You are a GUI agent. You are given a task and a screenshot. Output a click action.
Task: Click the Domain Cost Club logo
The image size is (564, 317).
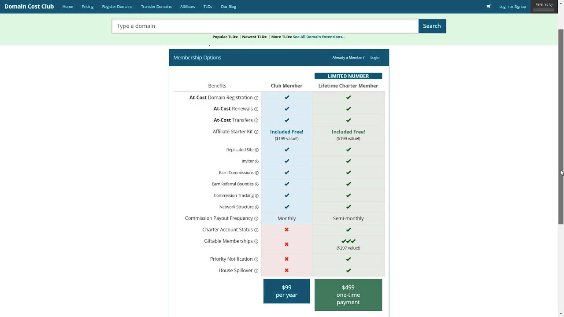pos(29,7)
